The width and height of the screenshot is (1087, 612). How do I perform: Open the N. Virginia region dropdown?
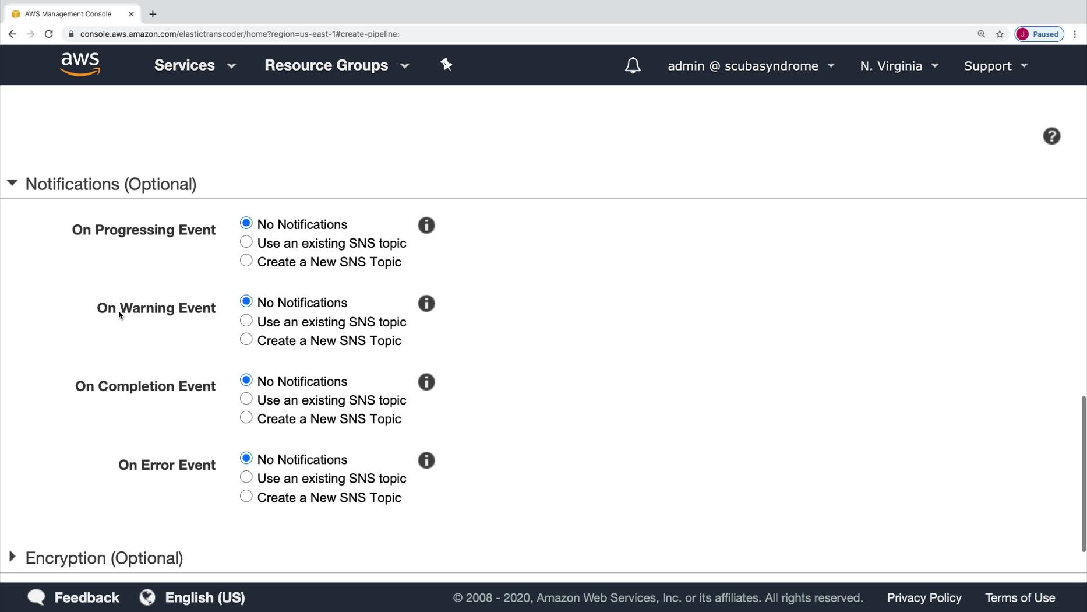899,66
